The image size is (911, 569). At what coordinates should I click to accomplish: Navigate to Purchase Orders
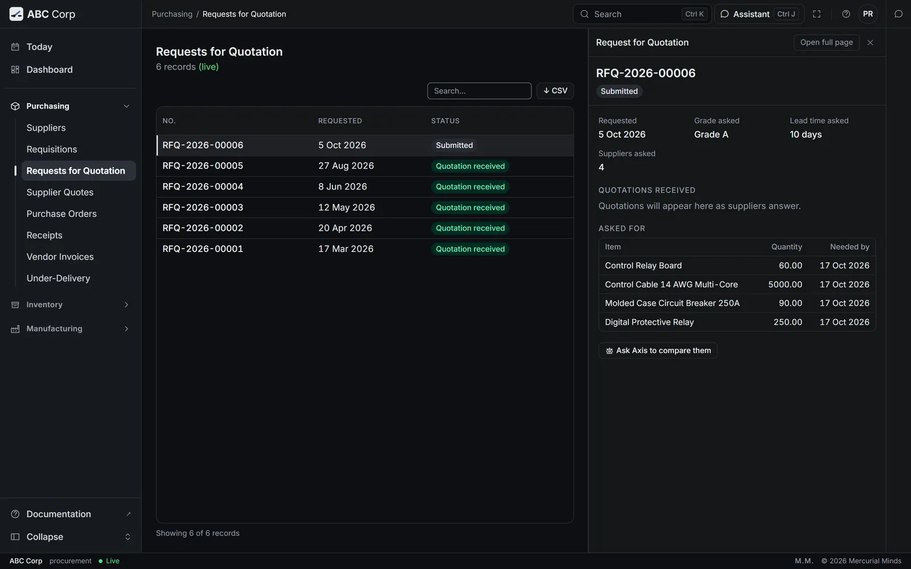pos(79,214)
